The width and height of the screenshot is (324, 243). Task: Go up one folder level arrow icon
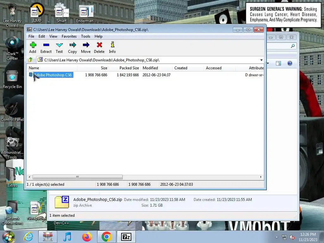(x=30, y=60)
